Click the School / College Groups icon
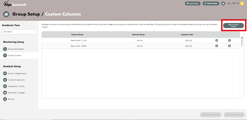 [5, 73]
